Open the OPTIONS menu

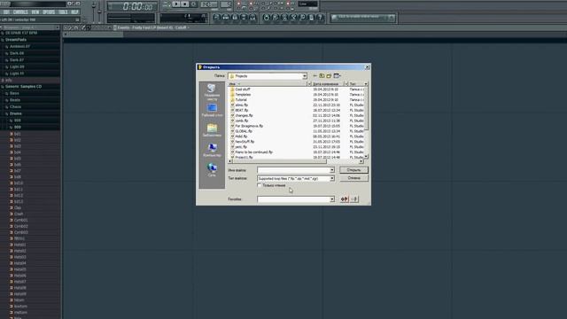click(x=49, y=12)
